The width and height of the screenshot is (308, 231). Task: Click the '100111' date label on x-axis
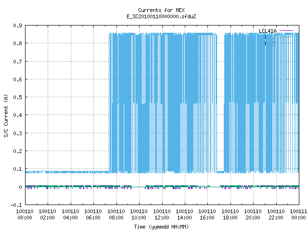(x=298, y=212)
